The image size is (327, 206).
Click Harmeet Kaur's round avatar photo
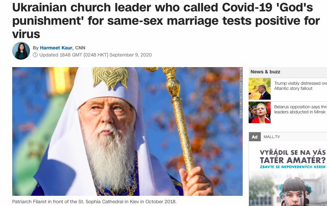click(21, 51)
